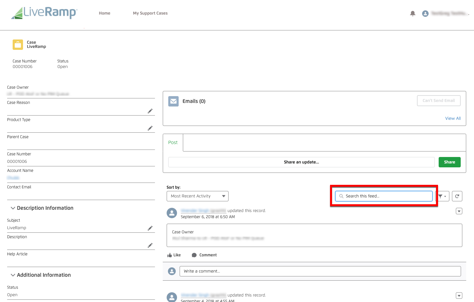Click the Case Number 00001006 value in header
The height and width of the screenshot is (302, 474).
point(22,67)
